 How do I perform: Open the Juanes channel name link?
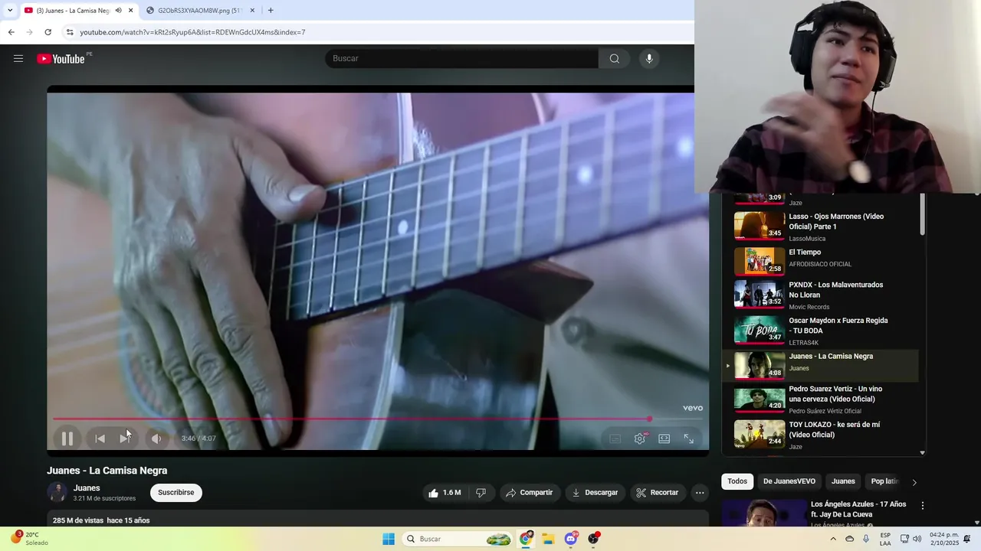click(87, 488)
